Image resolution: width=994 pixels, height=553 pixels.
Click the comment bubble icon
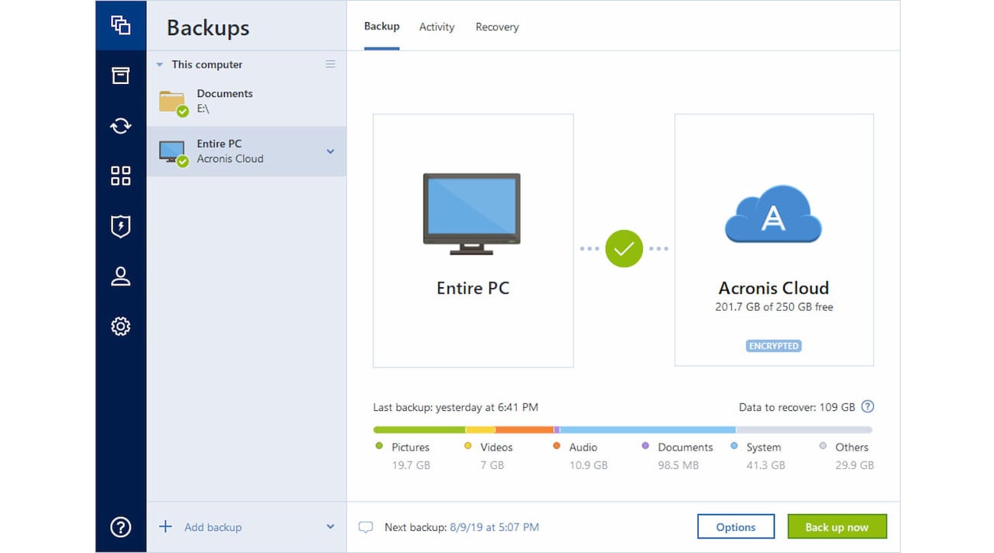[366, 527]
